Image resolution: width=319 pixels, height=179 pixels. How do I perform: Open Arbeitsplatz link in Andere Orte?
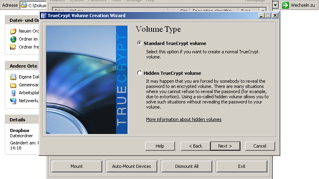(29, 93)
